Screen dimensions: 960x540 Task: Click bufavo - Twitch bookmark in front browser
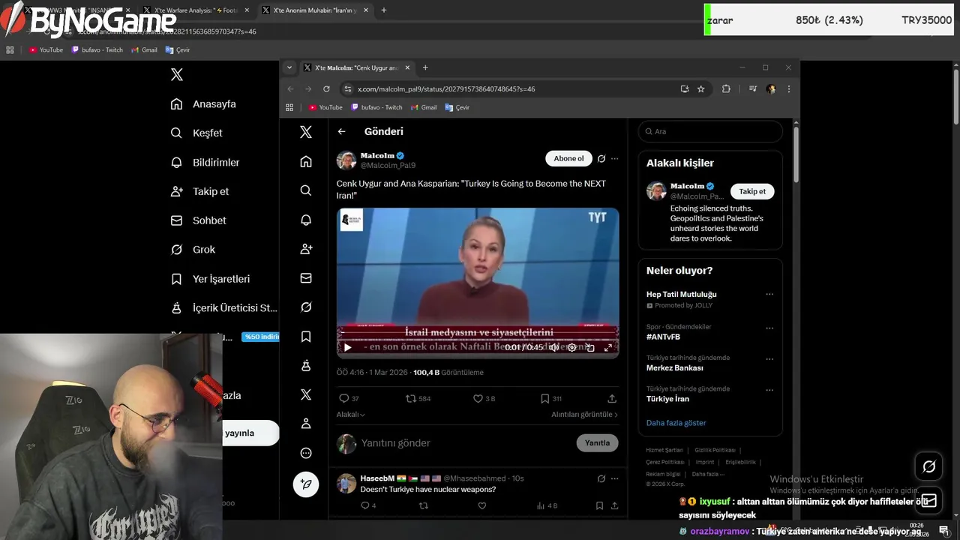pos(376,107)
